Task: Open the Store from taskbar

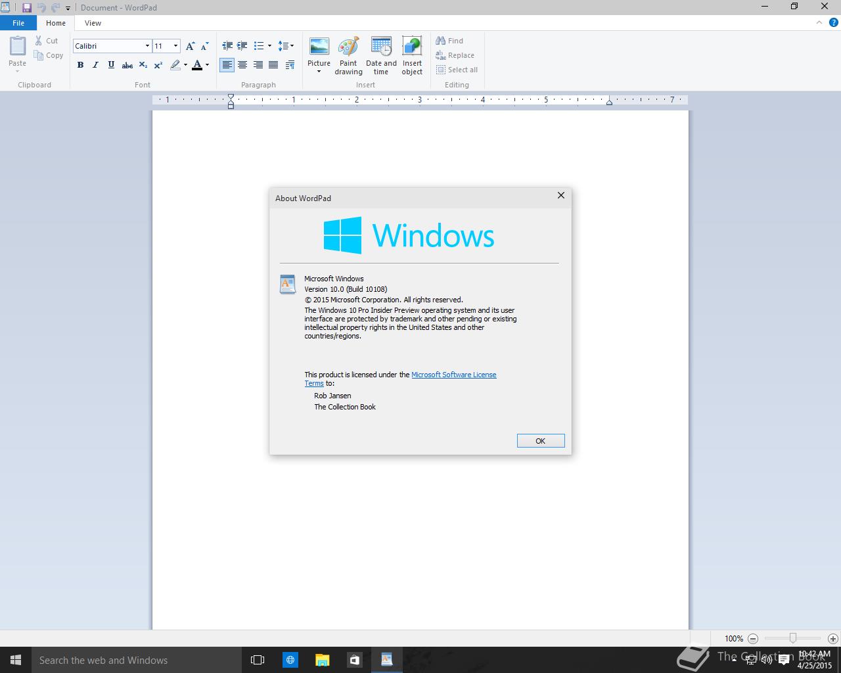Action: [x=354, y=660]
